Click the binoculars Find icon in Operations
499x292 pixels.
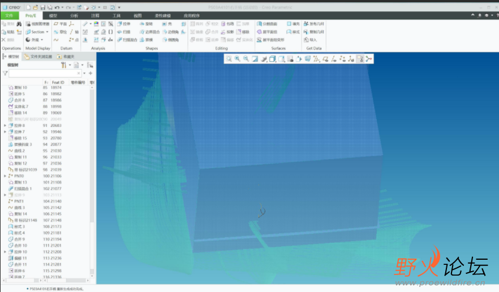[x=19, y=24]
